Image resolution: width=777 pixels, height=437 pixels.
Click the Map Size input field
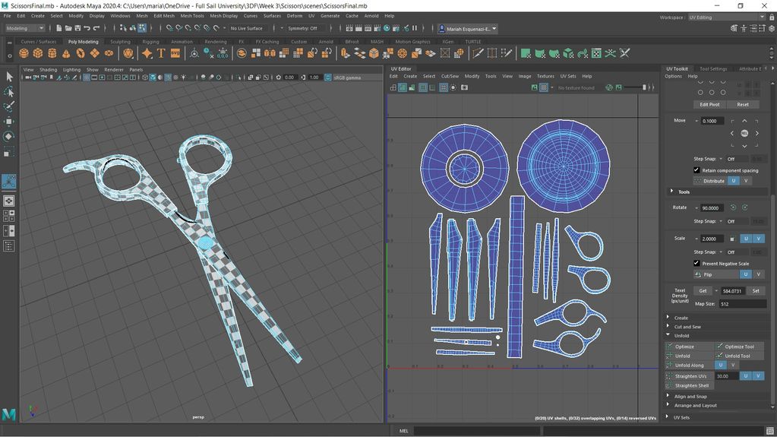(x=742, y=304)
